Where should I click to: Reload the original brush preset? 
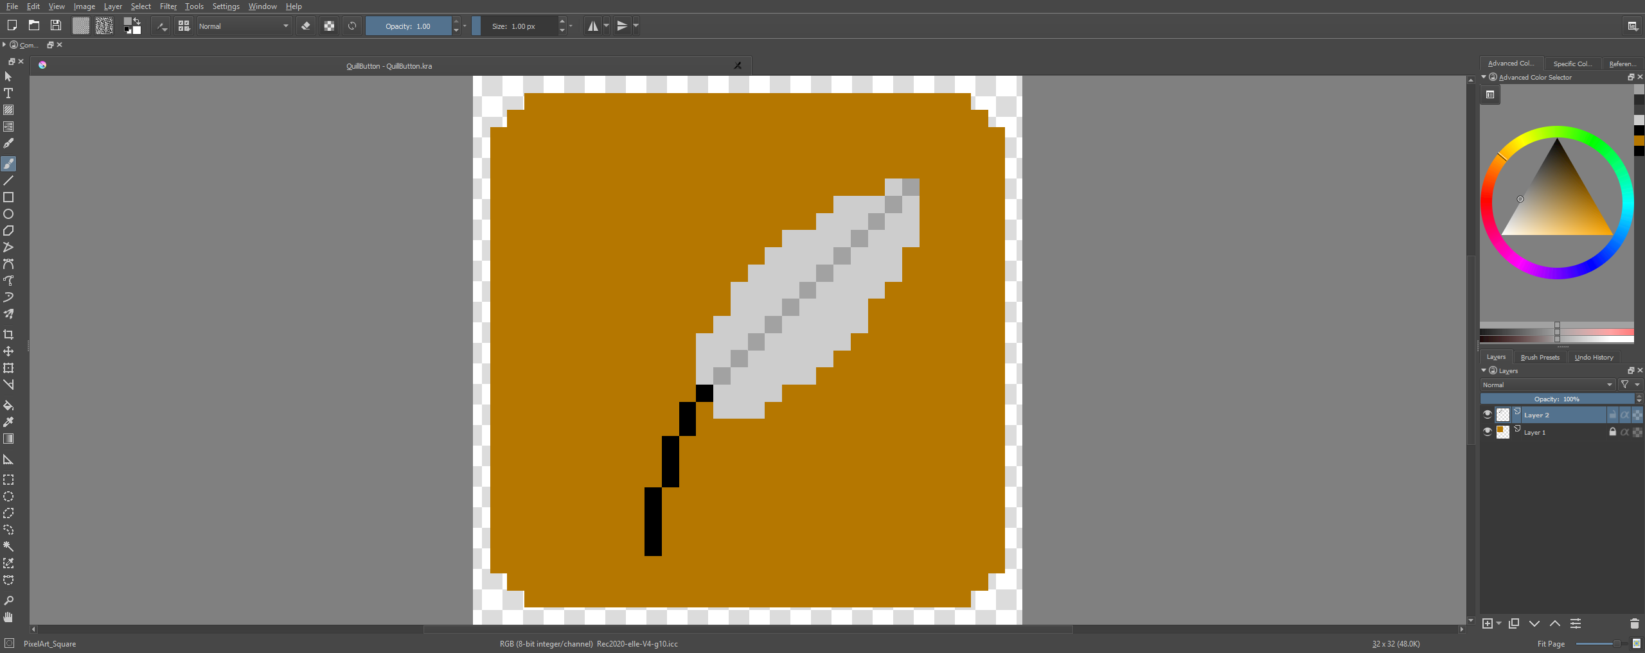352,26
